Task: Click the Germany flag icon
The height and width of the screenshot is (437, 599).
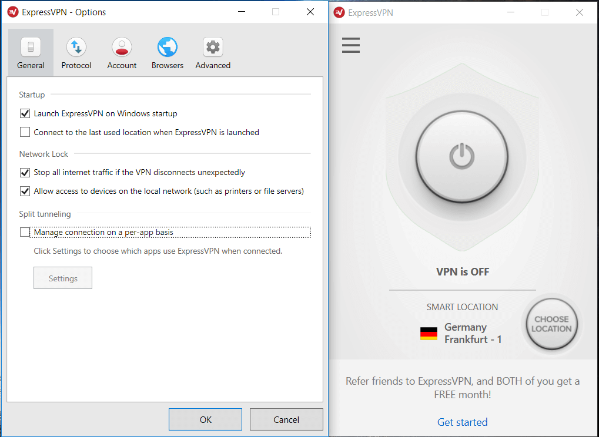Action: 429,334
